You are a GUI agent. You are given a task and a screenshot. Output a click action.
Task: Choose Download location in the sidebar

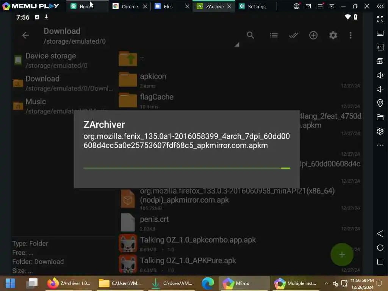(x=63, y=83)
